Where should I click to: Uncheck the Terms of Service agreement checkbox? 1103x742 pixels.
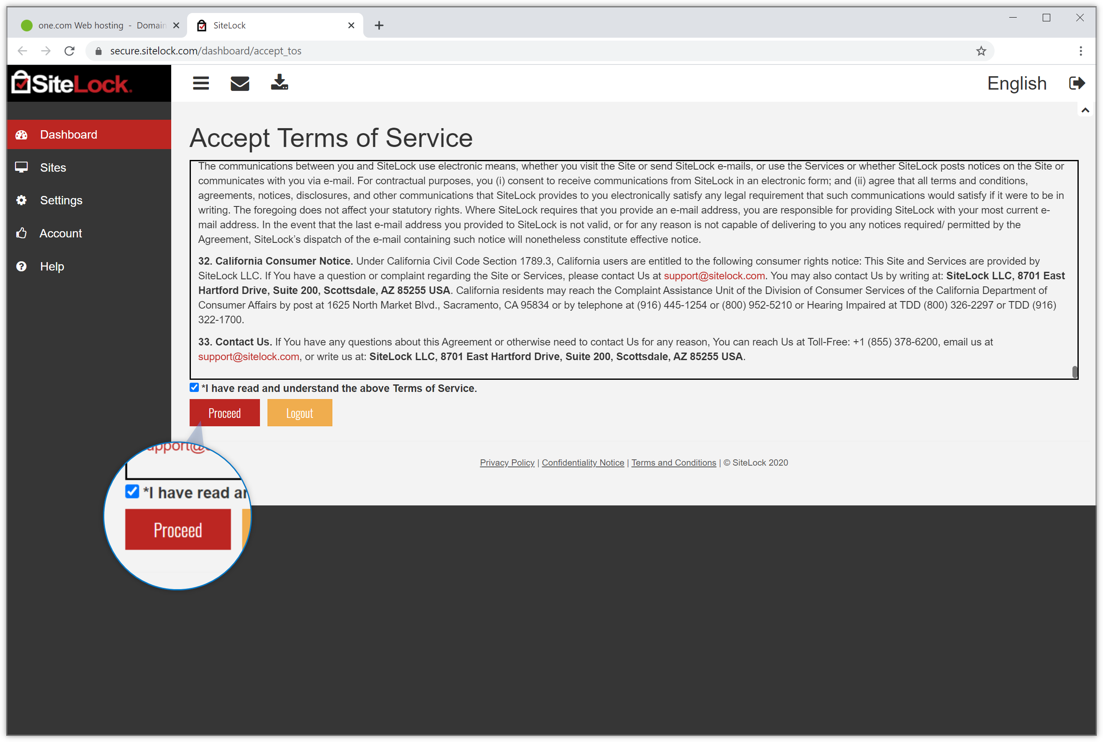[x=194, y=388]
